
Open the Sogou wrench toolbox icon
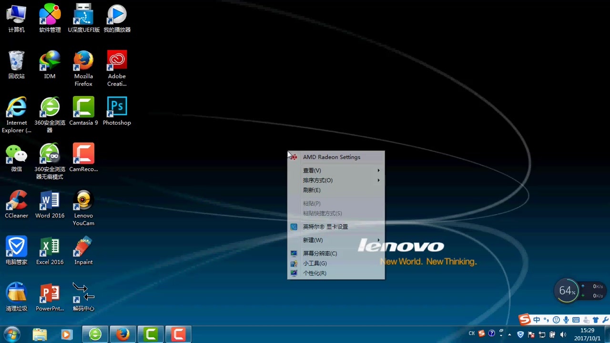click(x=605, y=320)
